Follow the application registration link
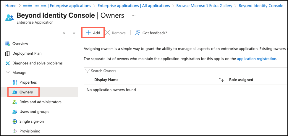Screen dimensions: 288x136 tap(257, 59)
